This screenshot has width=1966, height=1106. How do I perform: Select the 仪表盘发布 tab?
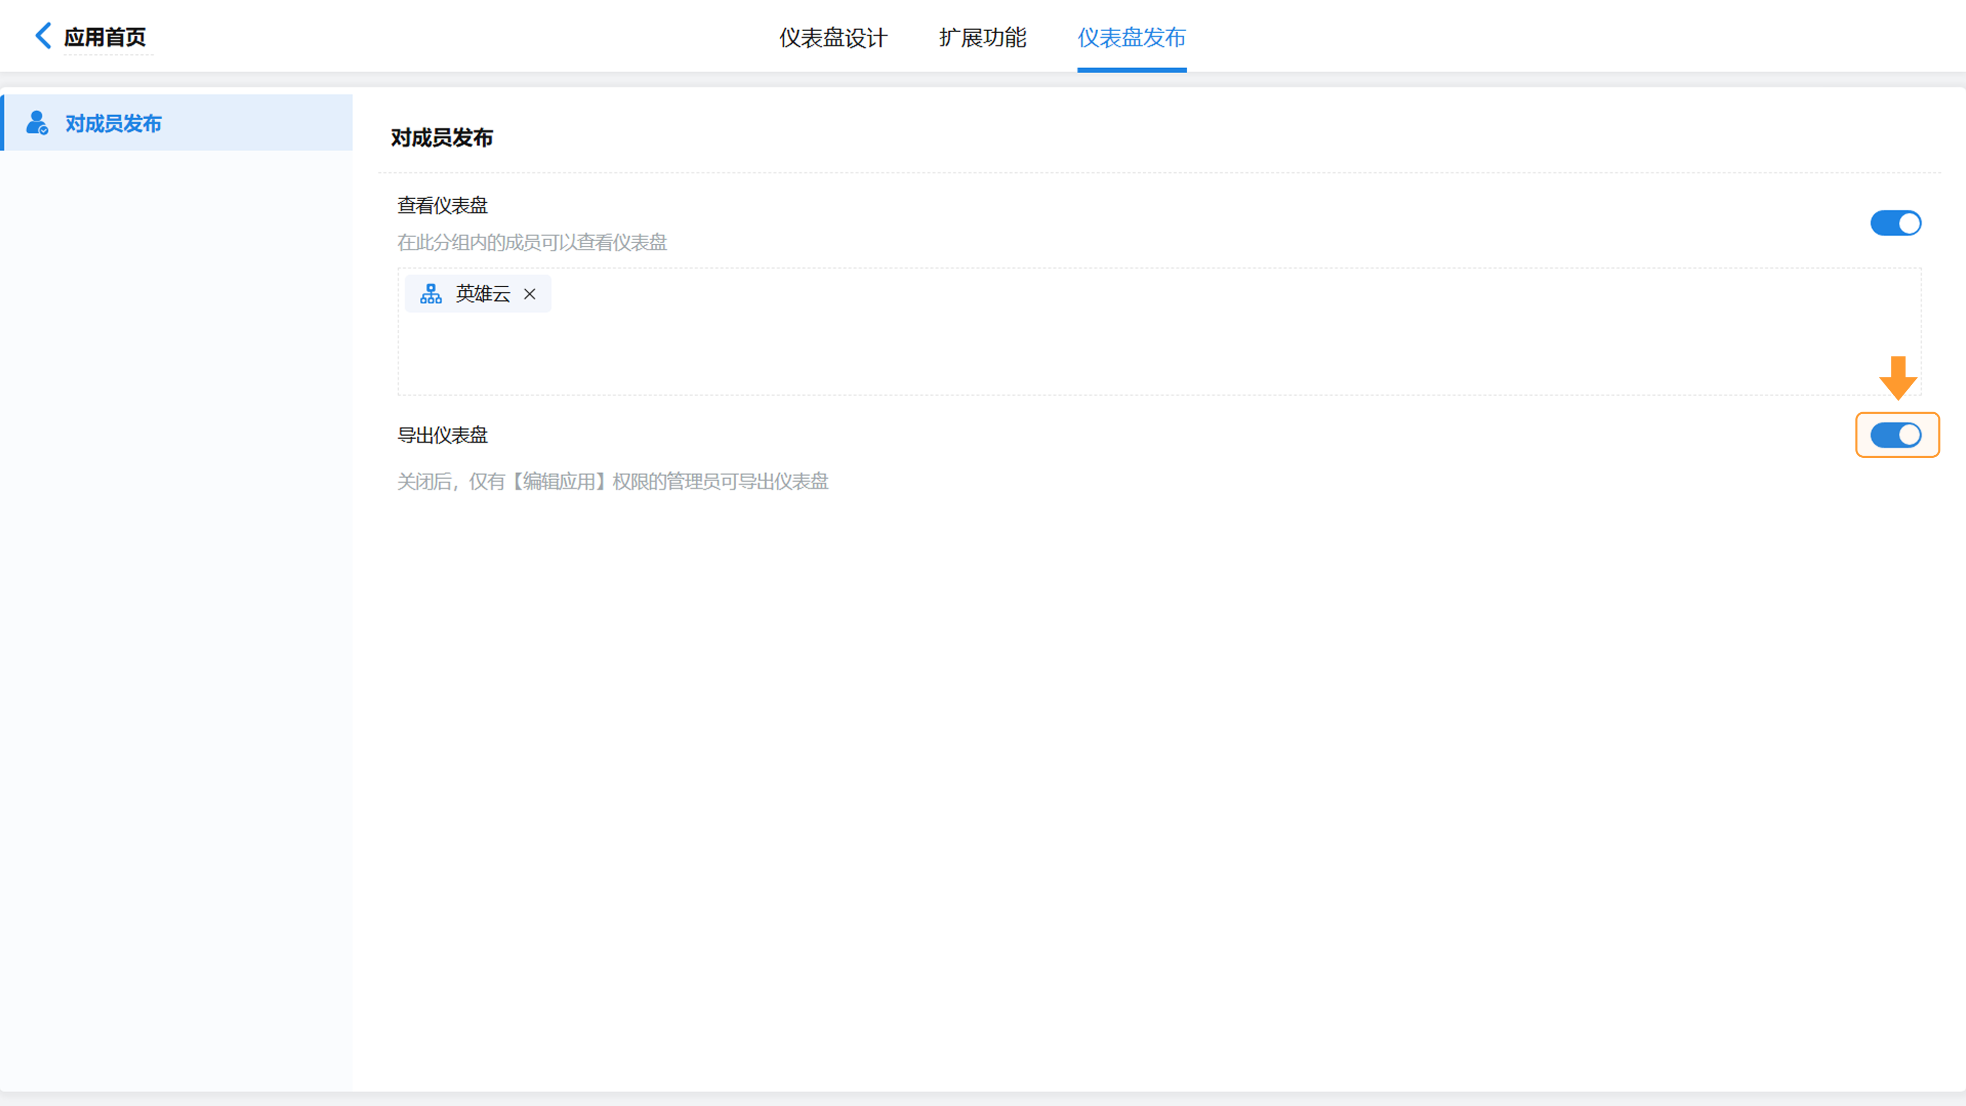click(1131, 37)
